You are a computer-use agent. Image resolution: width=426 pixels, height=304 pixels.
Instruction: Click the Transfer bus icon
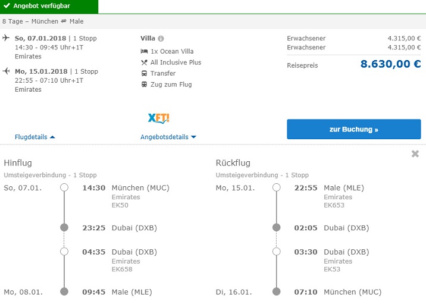[x=144, y=74]
